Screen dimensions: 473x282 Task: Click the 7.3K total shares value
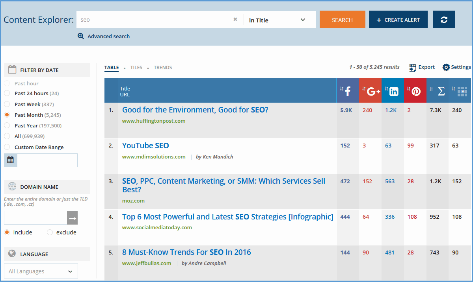coord(436,110)
